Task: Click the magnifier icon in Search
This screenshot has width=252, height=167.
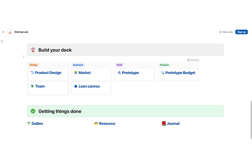Action: tap(189, 60)
